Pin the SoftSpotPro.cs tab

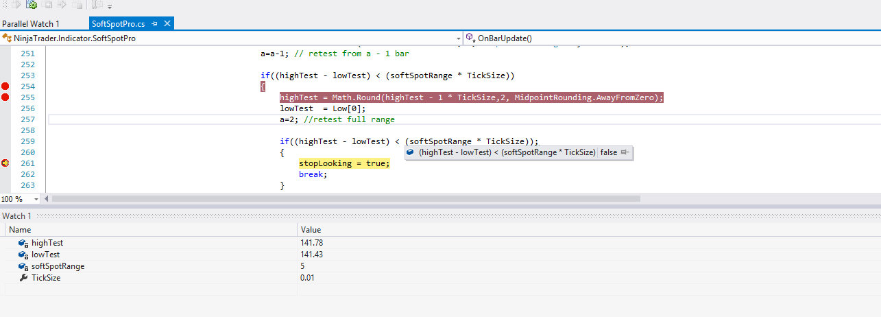pyautogui.click(x=155, y=24)
